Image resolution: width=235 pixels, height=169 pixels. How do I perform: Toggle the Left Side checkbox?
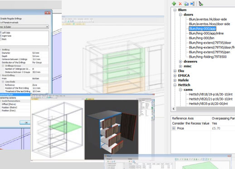1,33
